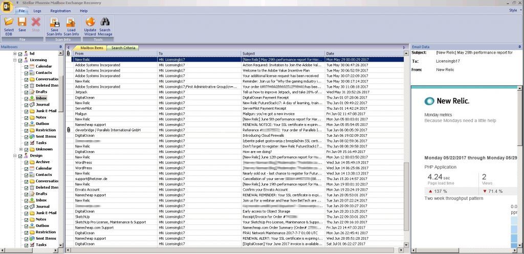Click the Save floppy disk icon
The height and width of the screenshot is (254, 524).
(22, 22)
